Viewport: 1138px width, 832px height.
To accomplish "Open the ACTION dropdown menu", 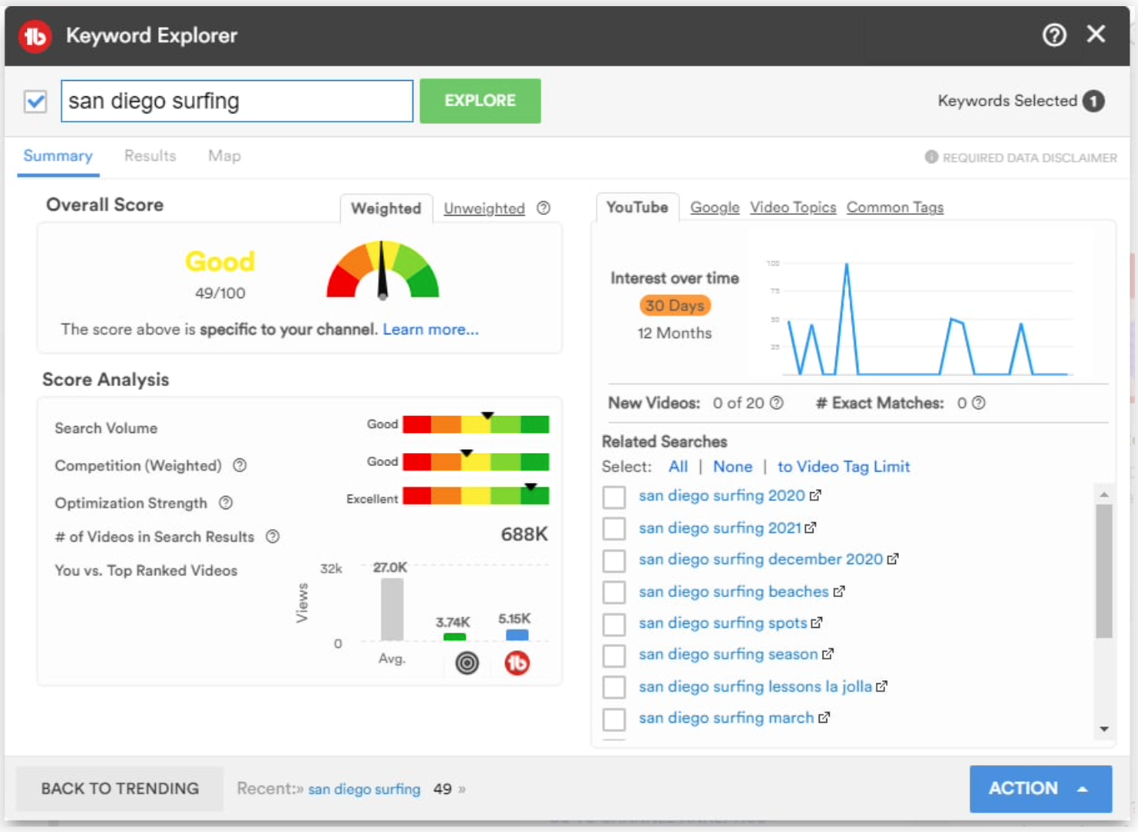I will tap(1040, 789).
